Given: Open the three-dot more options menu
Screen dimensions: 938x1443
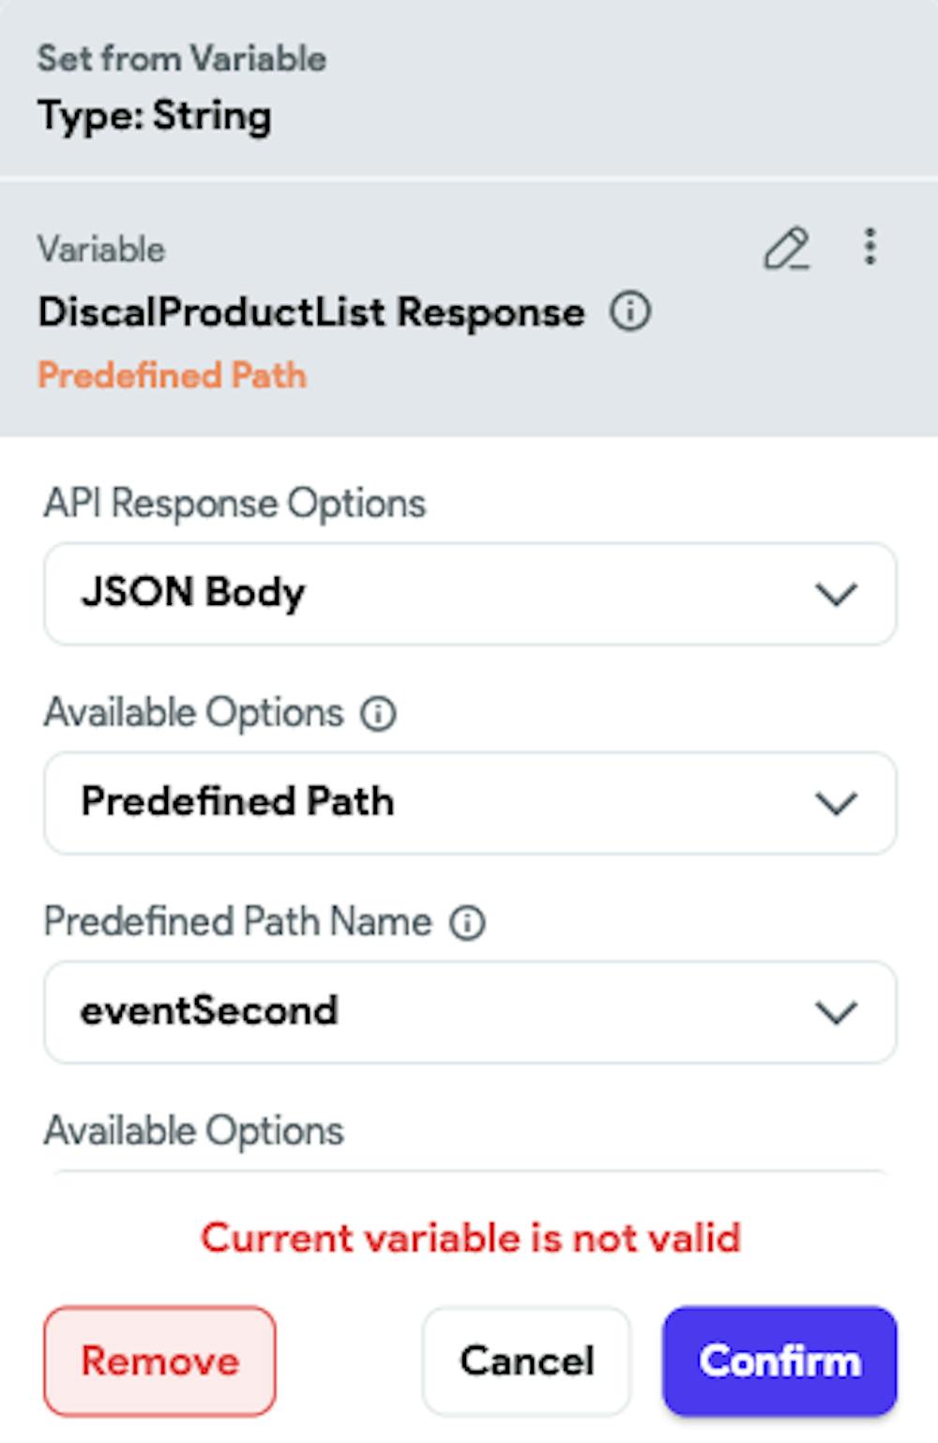Looking at the screenshot, I should click(870, 247).
